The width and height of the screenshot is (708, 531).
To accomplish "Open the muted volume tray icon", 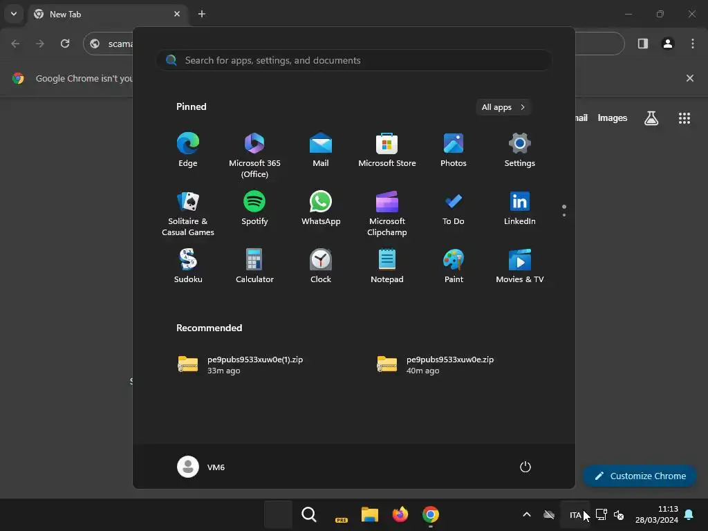I will coord(619,514).
